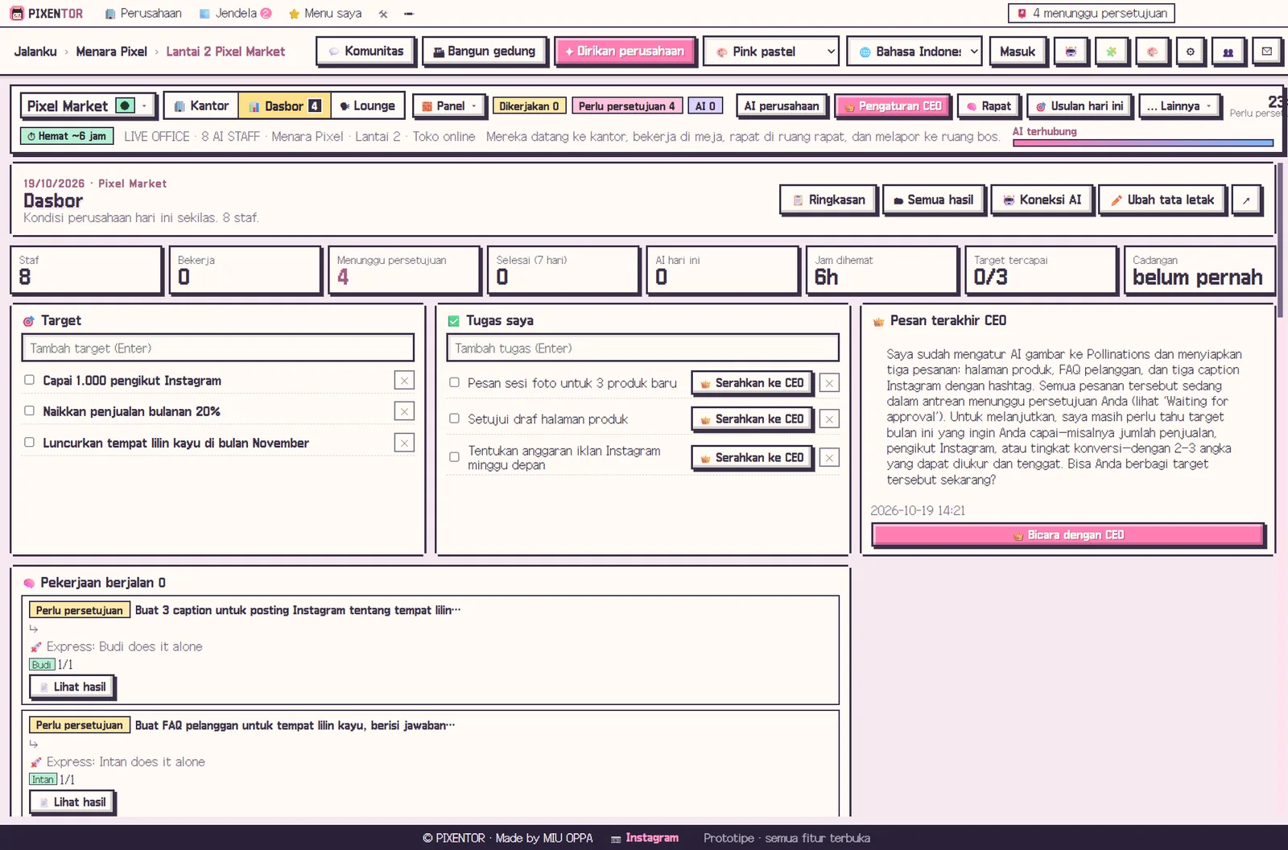Tick 'Setujui draf halaman produk' checkbox
Image resolution: width=1288 pixels, height=850 pixels.
point(454,419)
